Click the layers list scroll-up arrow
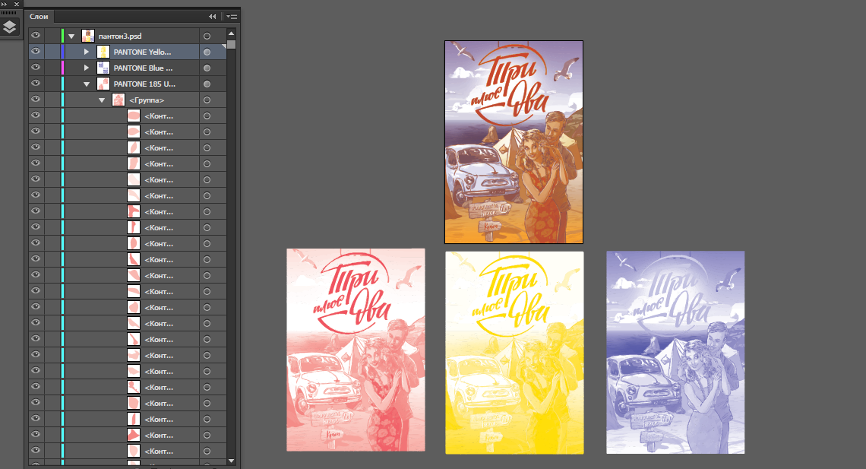Image resolution: width=866 pixels, height=469 pixels. coord(232,33)
